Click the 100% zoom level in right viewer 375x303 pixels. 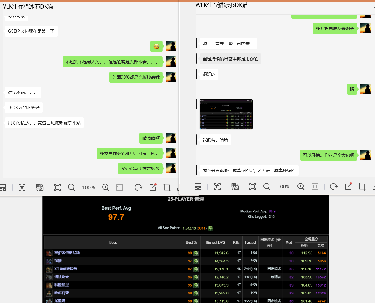[284, 187]
